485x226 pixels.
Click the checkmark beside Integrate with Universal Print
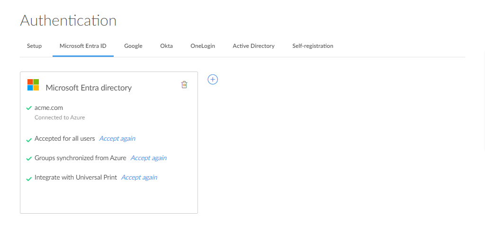(29, 179)
